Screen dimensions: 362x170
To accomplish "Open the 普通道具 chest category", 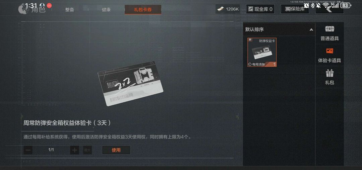I will (x=329, y=33).
